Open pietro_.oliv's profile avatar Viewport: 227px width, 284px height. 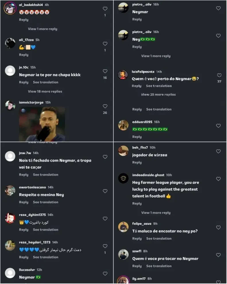point(123,7)
